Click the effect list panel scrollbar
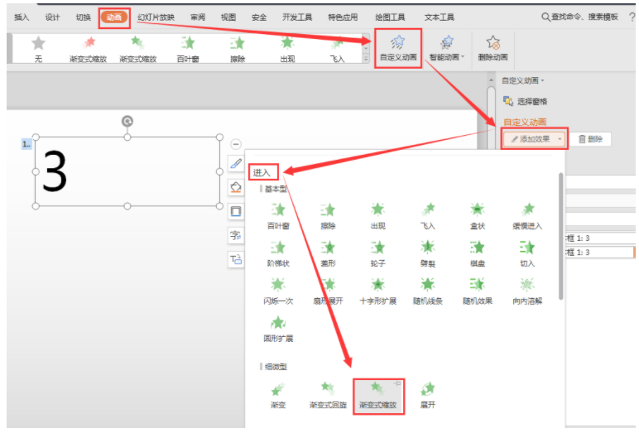 coord(561,237)
